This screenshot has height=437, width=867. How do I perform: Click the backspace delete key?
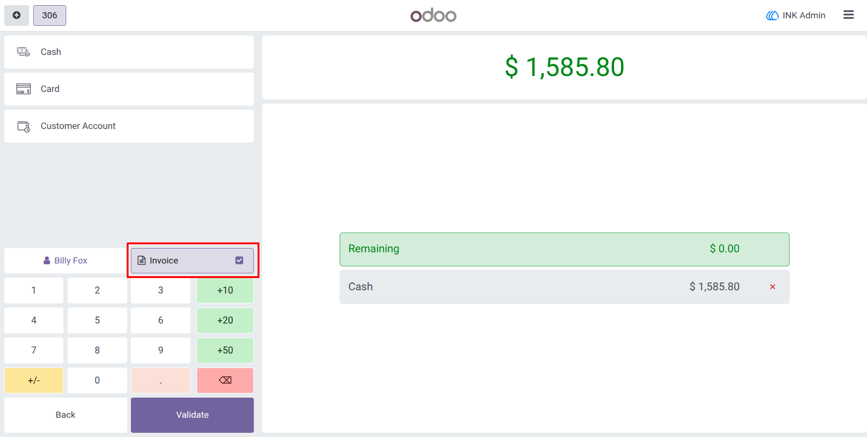coord(225,380)
